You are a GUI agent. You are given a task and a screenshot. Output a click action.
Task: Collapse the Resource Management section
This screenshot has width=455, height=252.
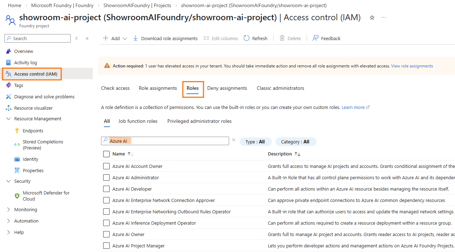pyautogui.click(x=9, y=119)
